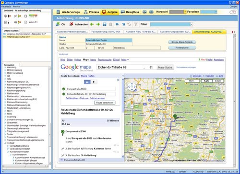Viewport: 240px width, 174px height.
Task: Click the Ort field containing Heidelberg
Action: 137,48
